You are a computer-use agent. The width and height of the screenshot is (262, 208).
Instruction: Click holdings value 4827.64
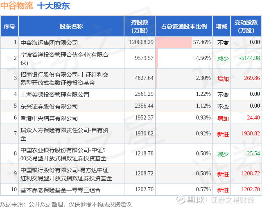point(144,78)
